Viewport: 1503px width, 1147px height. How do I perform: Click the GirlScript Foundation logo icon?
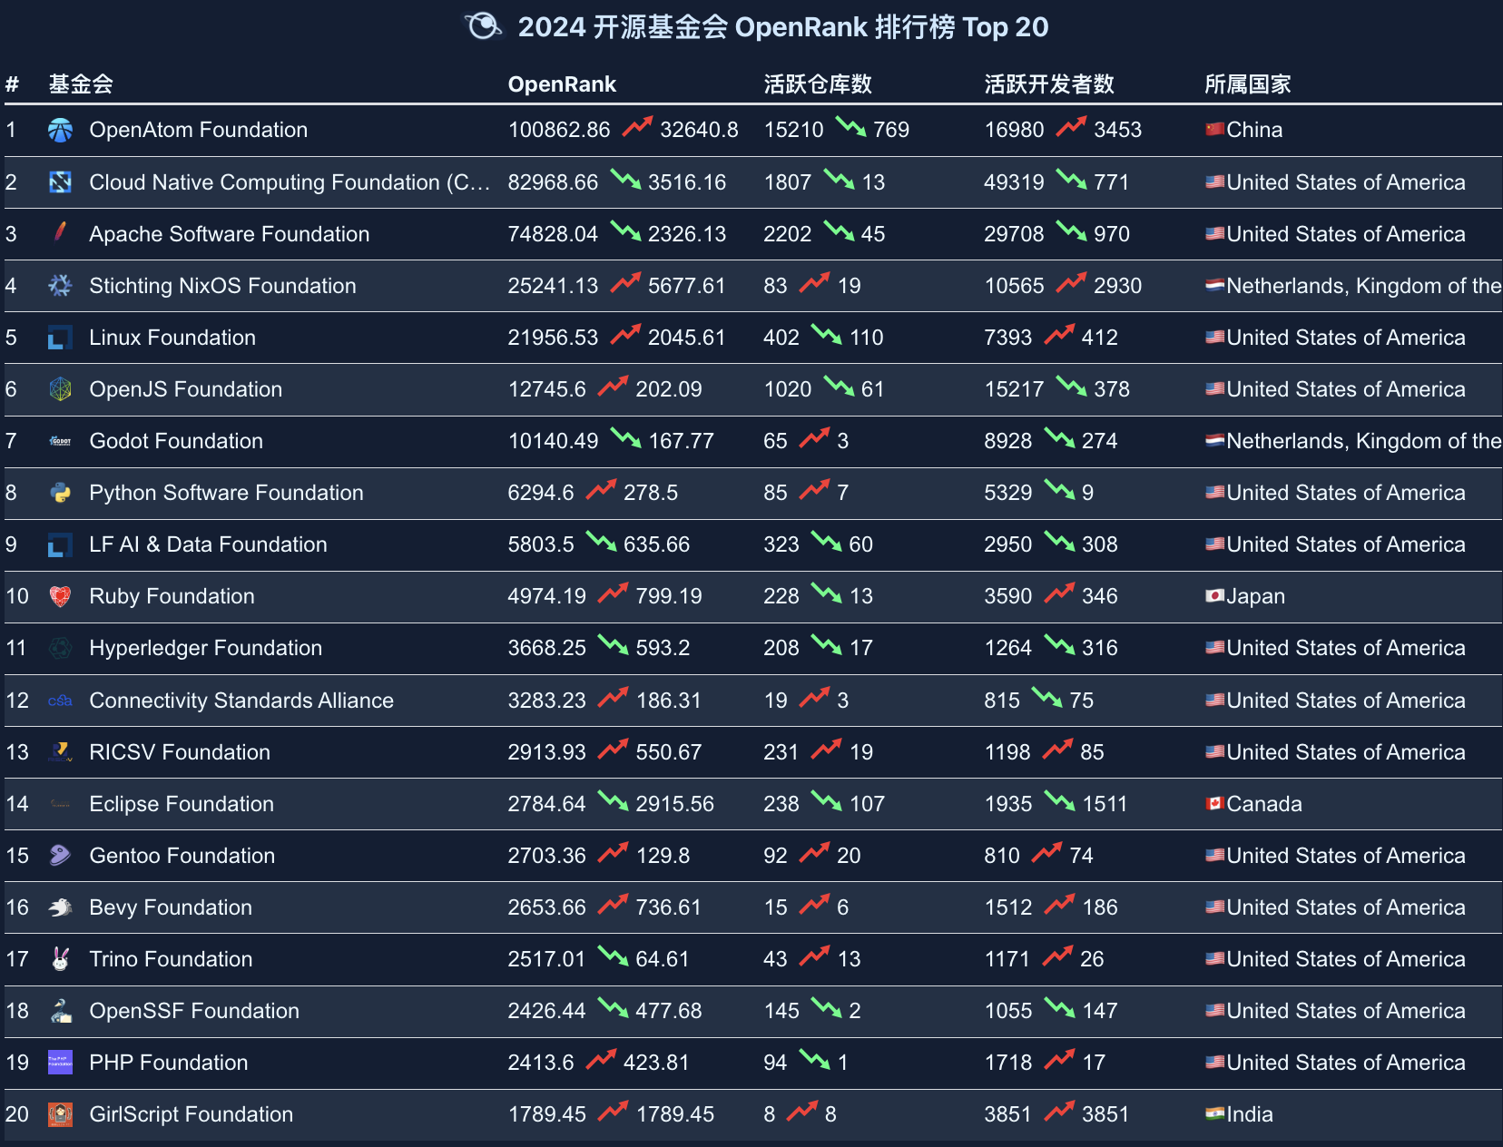click(x=60, y=1114)
